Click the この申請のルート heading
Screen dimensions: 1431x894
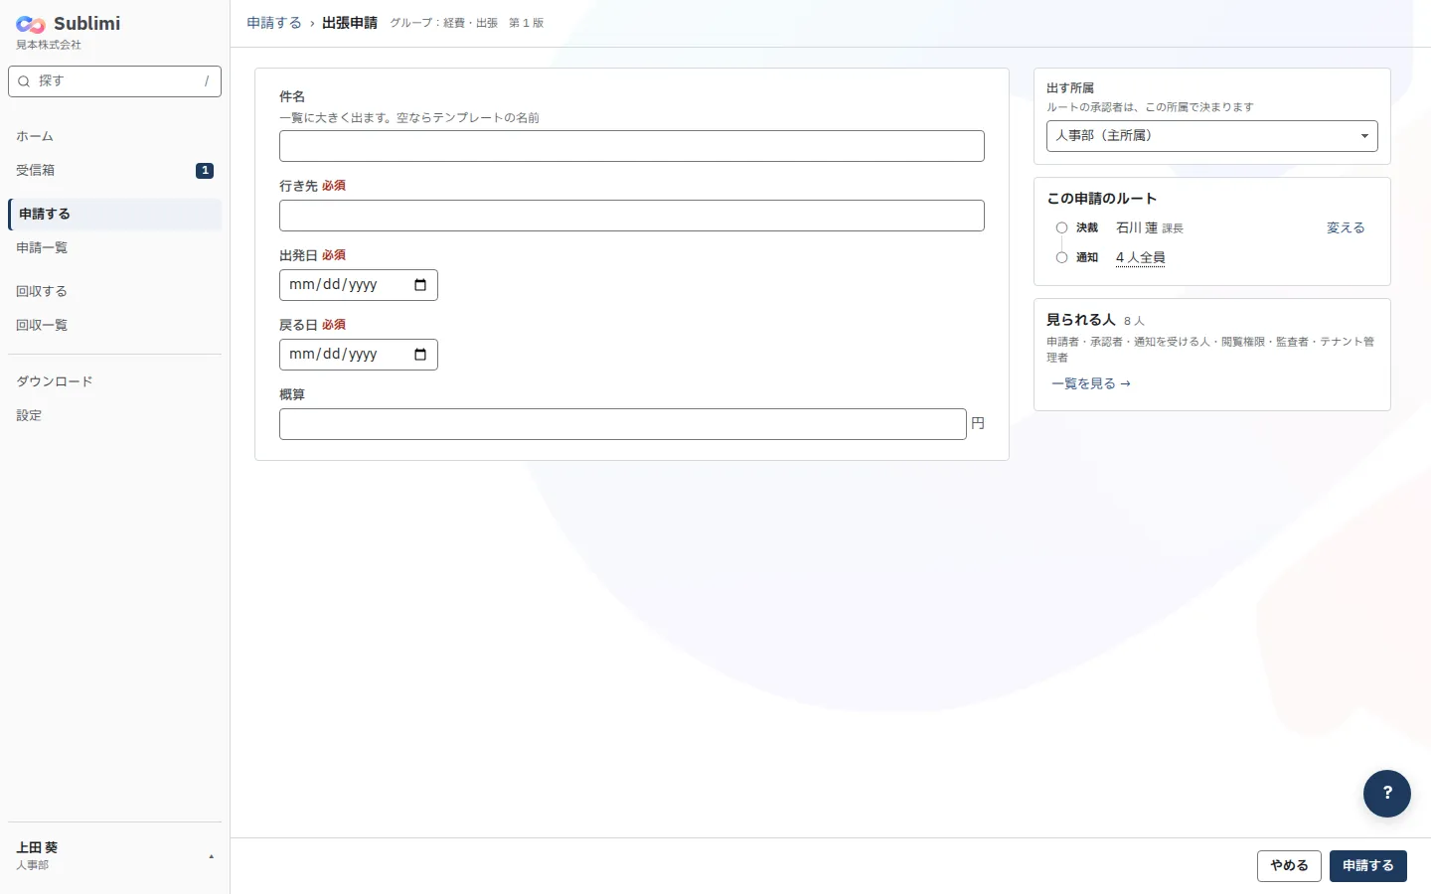coord(1102,199)
